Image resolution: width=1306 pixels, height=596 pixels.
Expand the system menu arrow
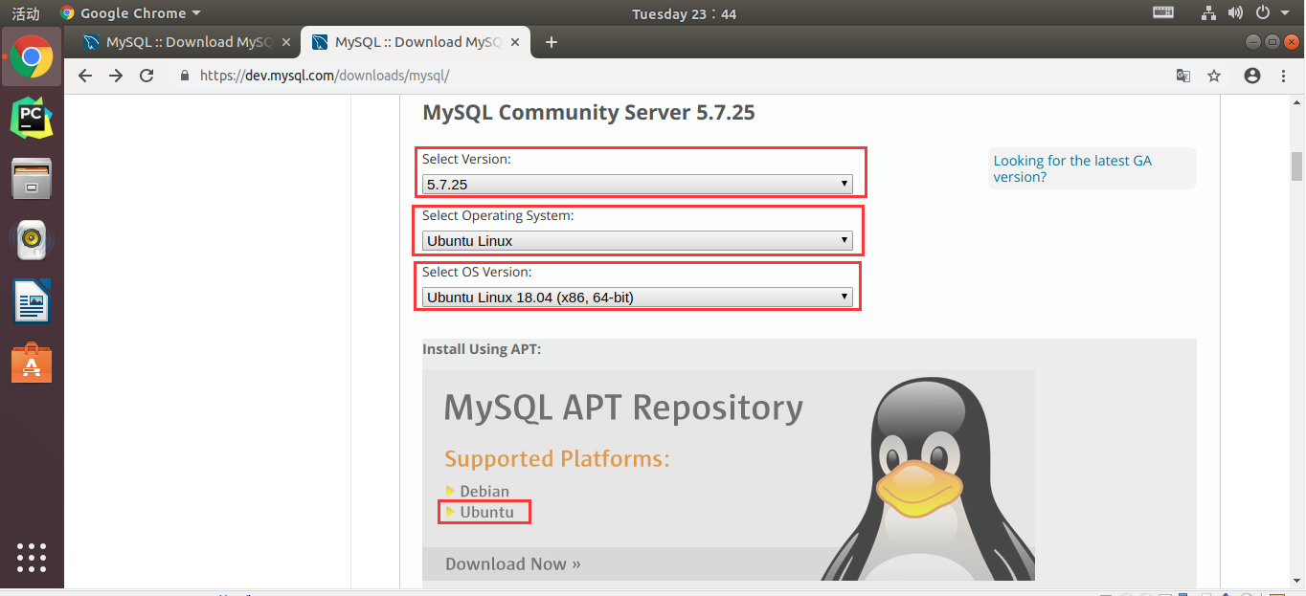coord(1286,13)
